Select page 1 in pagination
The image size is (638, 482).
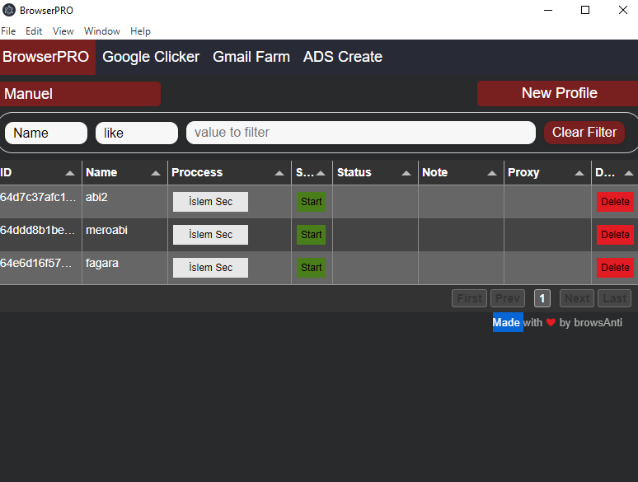coord(542,298)
